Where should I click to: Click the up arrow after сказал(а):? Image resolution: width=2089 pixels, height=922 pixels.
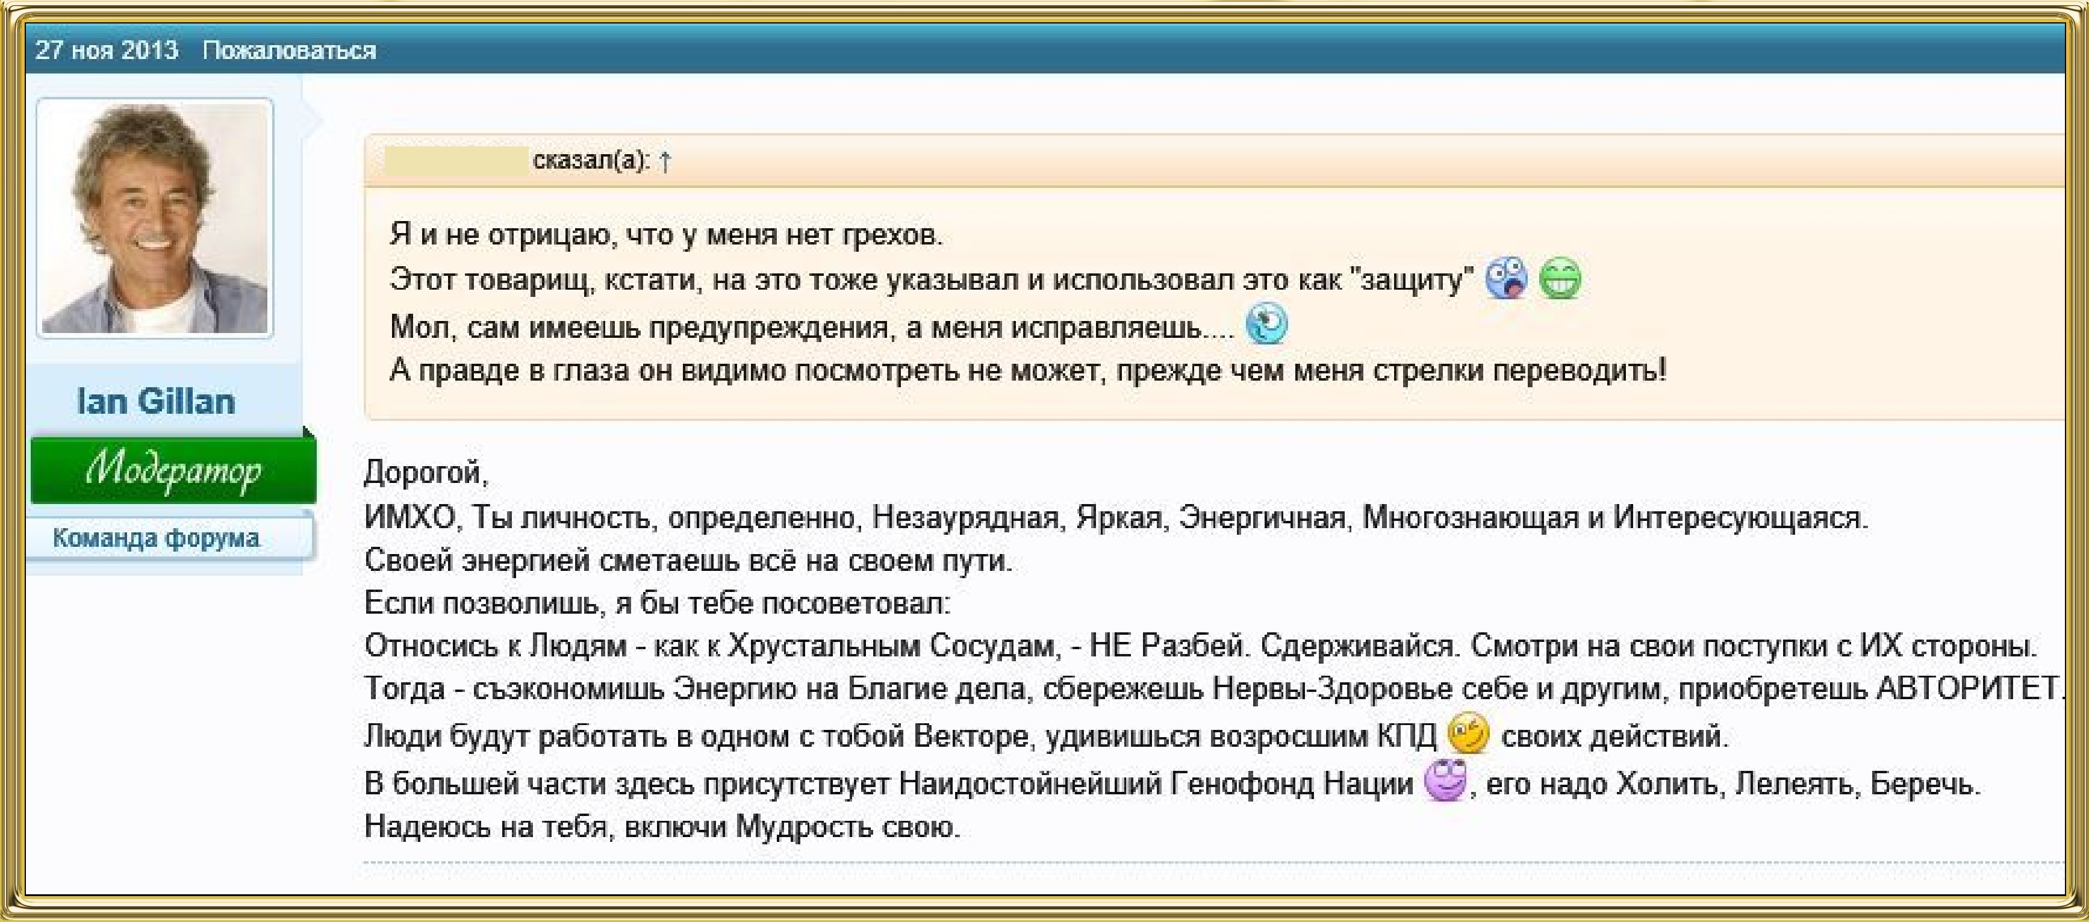coord(665,161)
